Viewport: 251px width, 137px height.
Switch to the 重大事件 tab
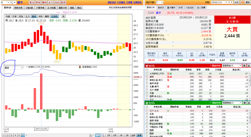click(x=171, y=8)
